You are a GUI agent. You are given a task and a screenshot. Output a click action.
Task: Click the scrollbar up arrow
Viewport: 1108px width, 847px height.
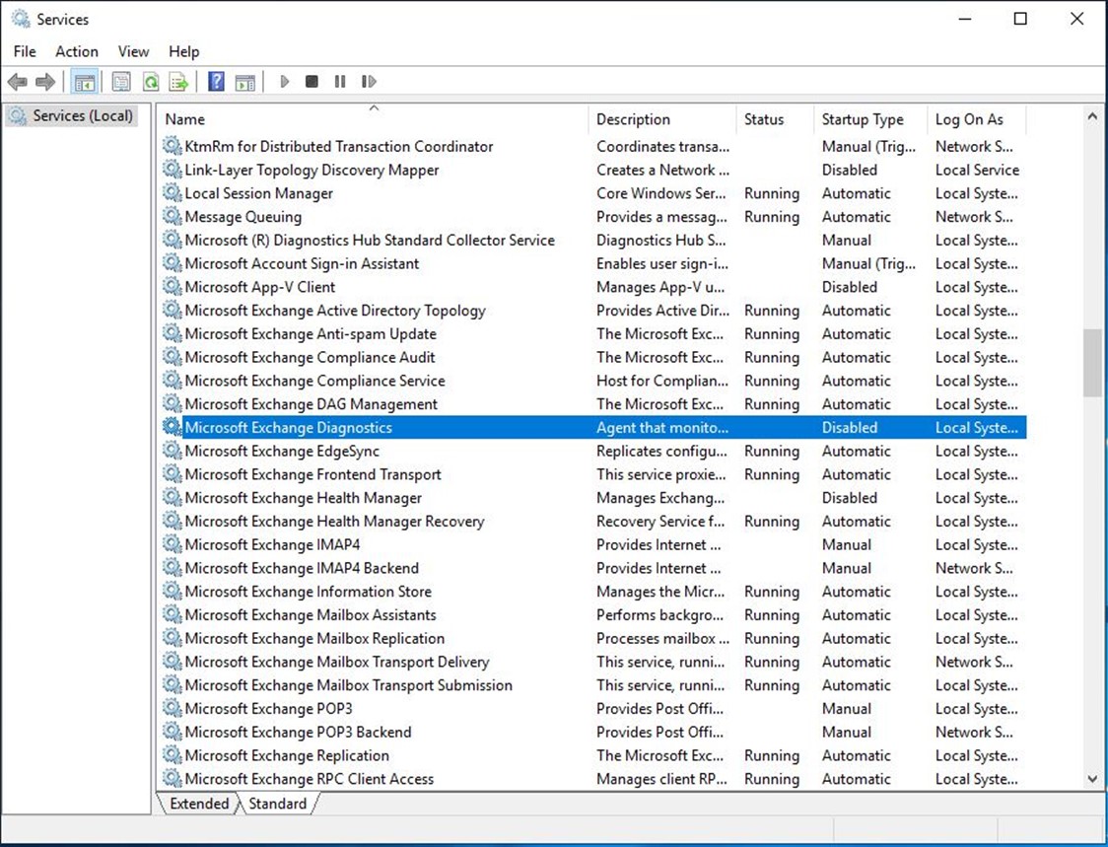1092,116
